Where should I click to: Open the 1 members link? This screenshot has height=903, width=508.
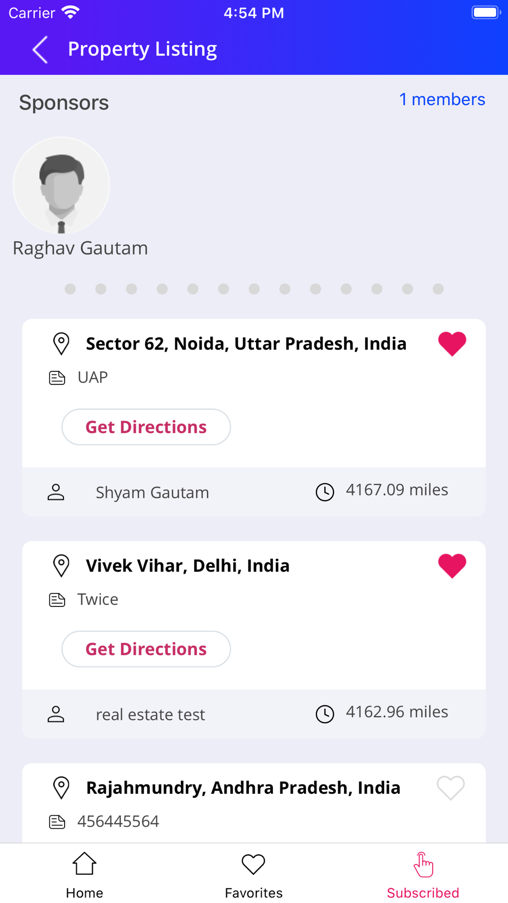pos(442,100)
